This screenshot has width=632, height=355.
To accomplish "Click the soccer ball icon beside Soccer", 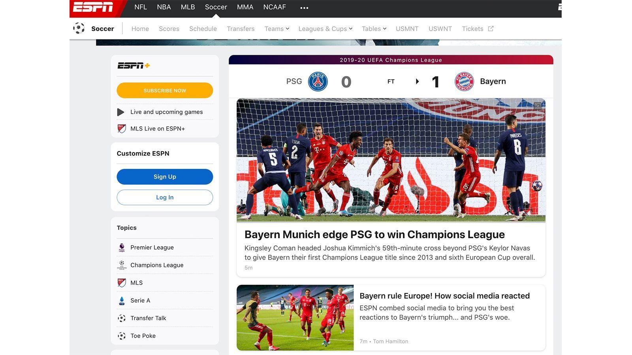I will pos(79,28).
